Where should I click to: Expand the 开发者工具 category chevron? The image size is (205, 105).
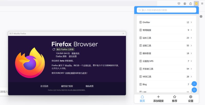191,69
